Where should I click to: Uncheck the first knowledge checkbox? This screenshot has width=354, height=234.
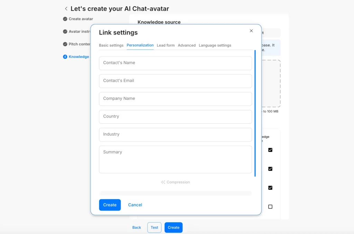click(x=270, y=150)
